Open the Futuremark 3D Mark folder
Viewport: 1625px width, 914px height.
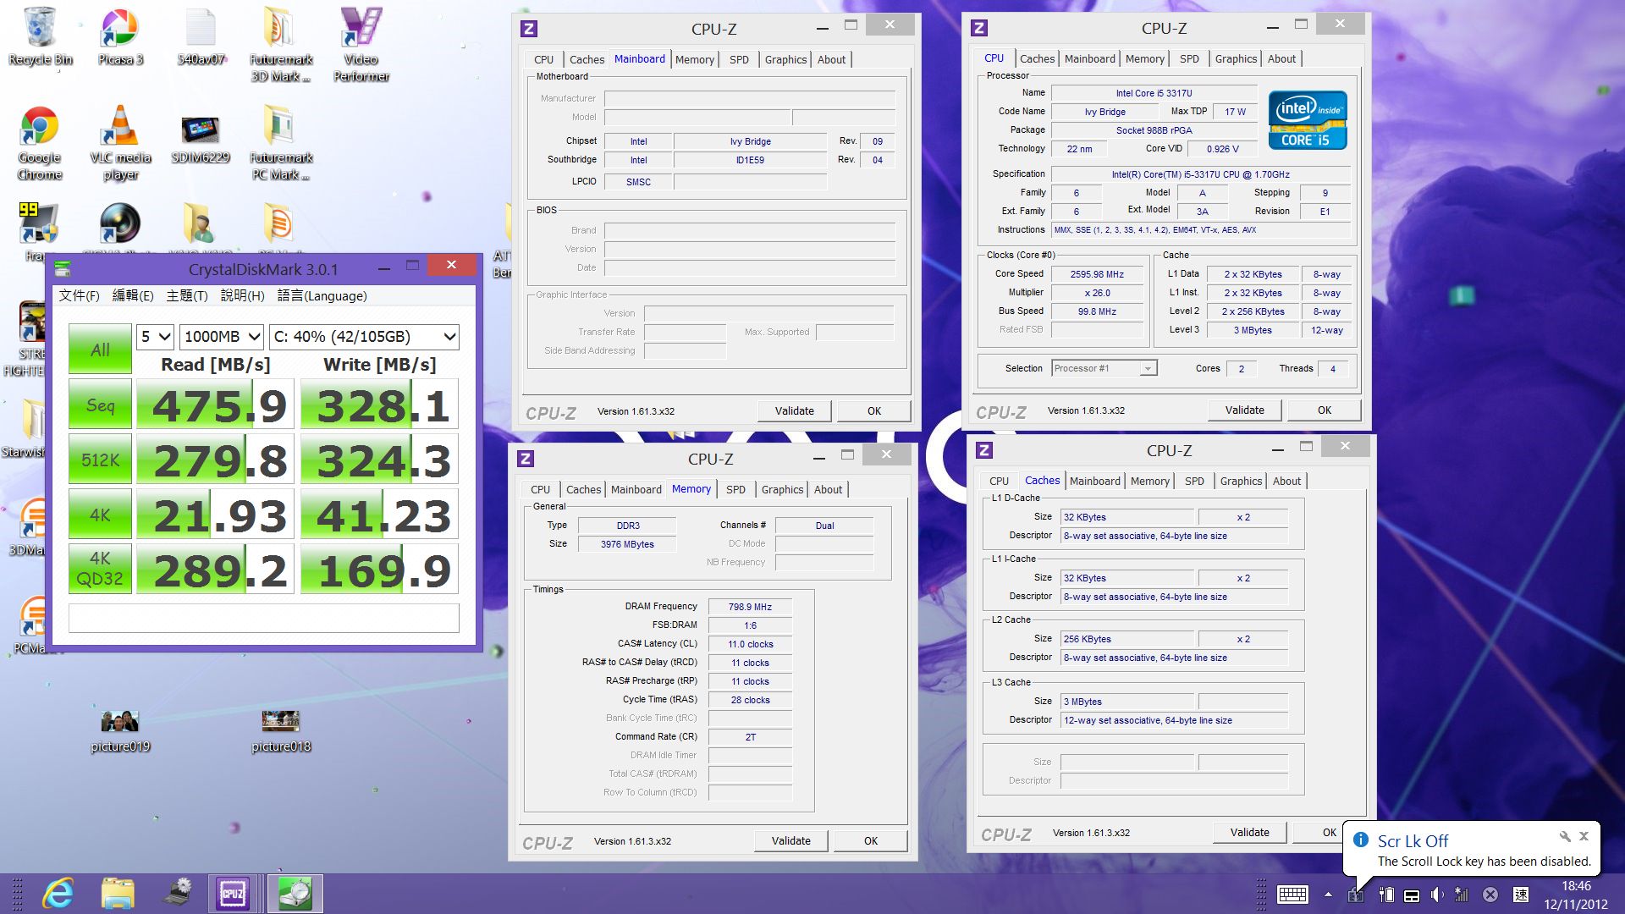coord(281,45)
